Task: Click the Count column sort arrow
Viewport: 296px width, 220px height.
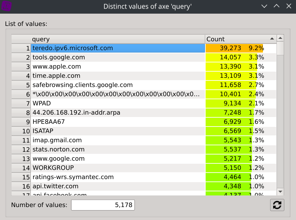Action: 272,39
